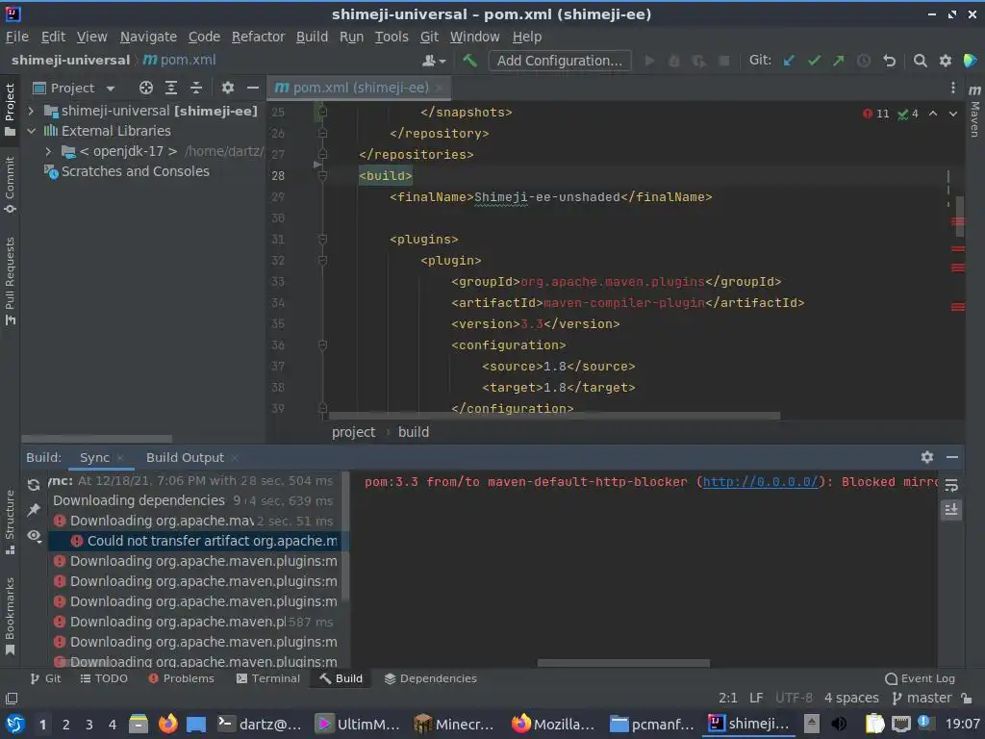
Task: Click Git Push arrow icon
Action: (x=839, y=61)
